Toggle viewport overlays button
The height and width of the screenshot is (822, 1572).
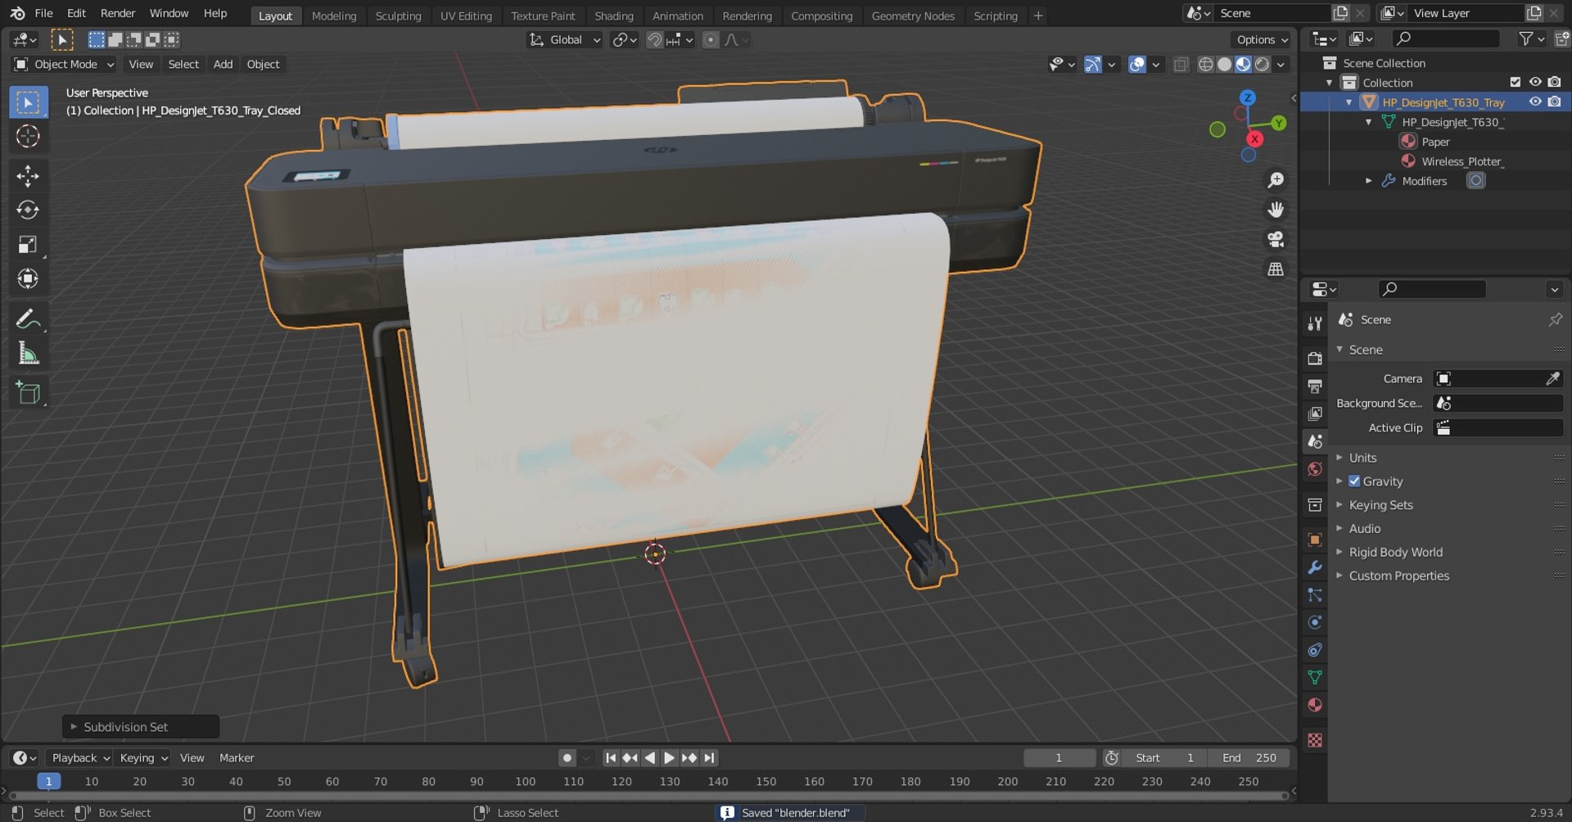[1137, 64]
